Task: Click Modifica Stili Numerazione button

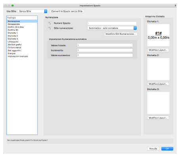Action: pyautogui.click(x=120, y=34)
